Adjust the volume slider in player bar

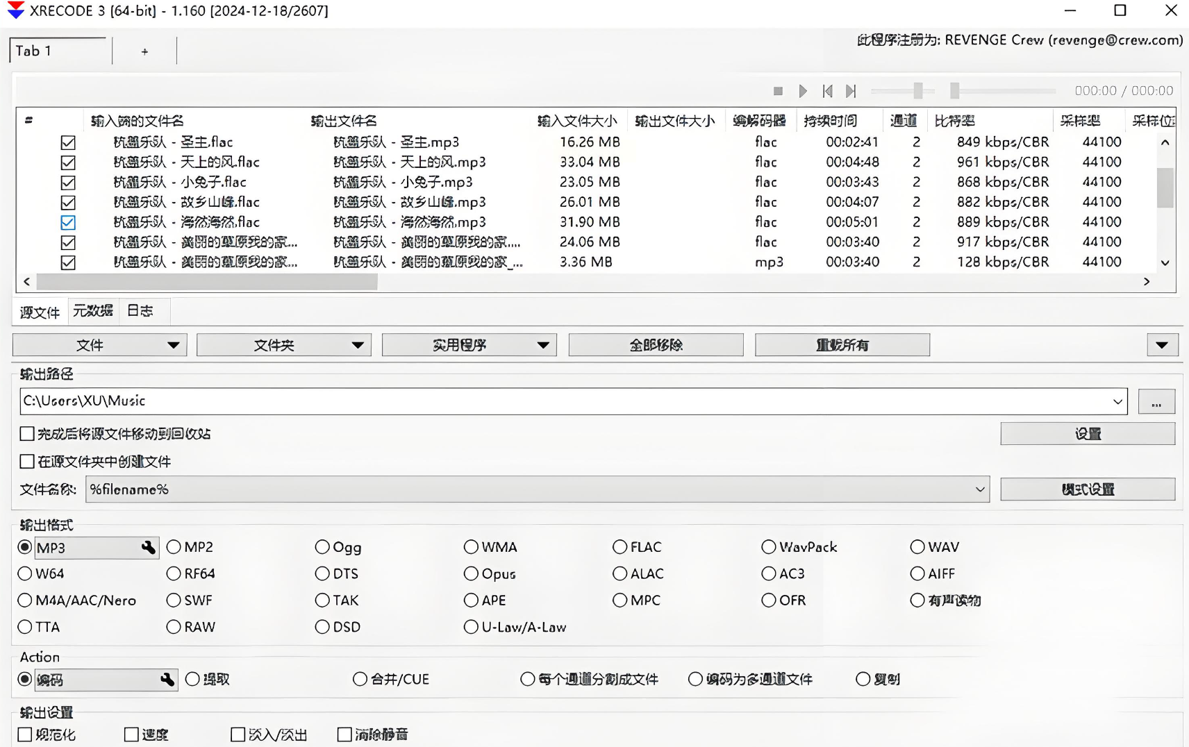(x=918, y=91)
